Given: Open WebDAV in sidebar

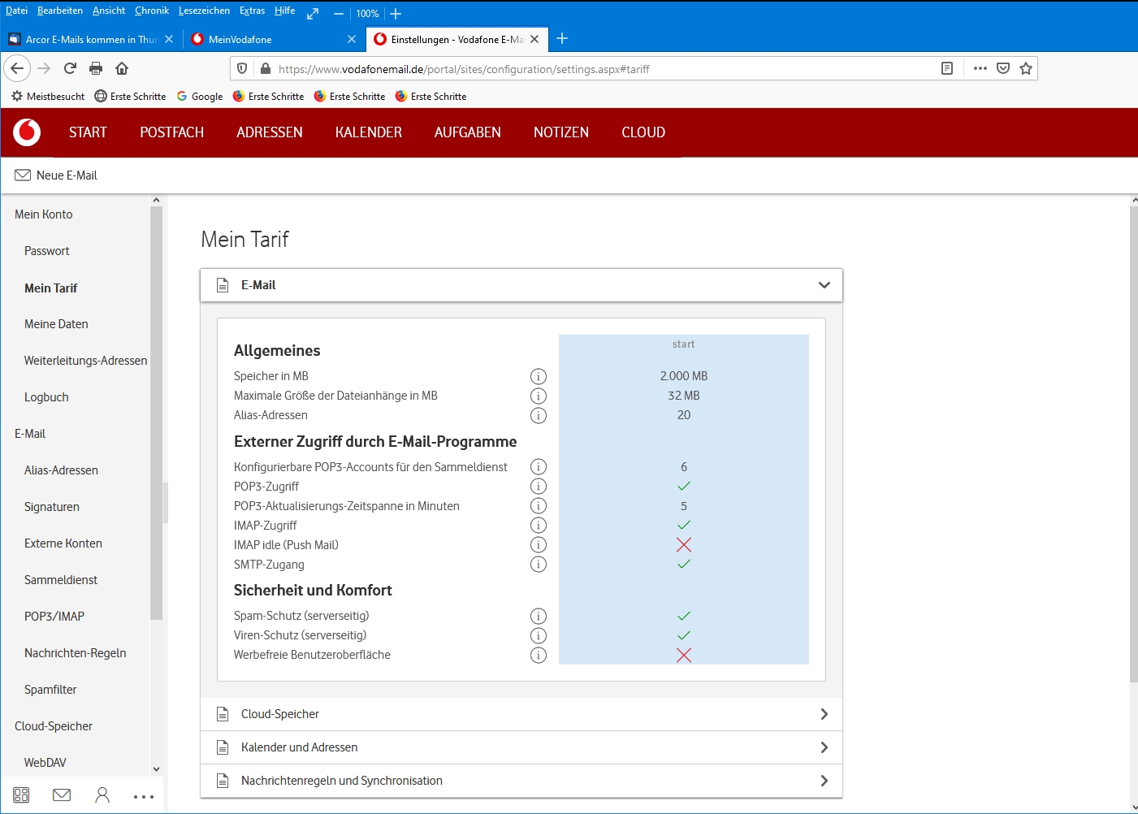Looking at the screenshot, I should (x=45, y=763).
